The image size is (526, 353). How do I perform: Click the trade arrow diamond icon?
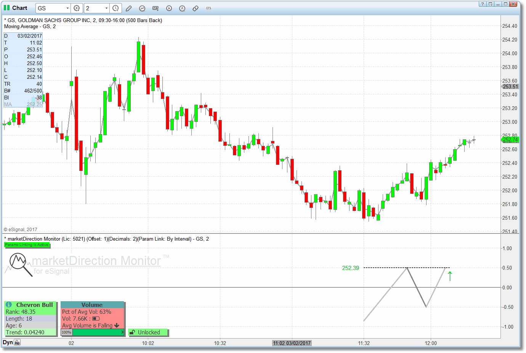tap(196, 8)
